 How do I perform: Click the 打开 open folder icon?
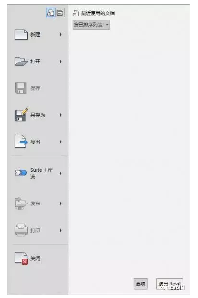coord(21,62)
